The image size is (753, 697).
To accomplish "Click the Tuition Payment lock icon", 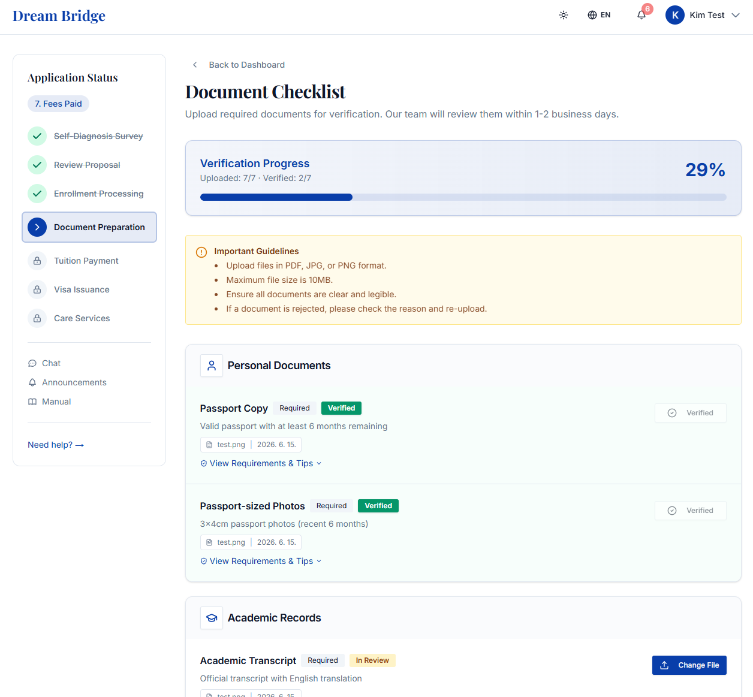I will [x=37, y=261].
